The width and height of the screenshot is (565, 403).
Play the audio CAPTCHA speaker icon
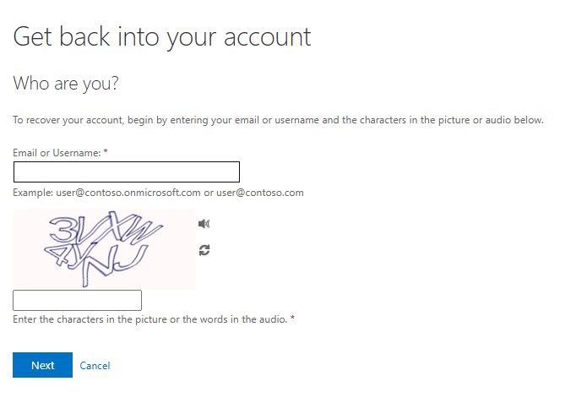coord(204,224)
